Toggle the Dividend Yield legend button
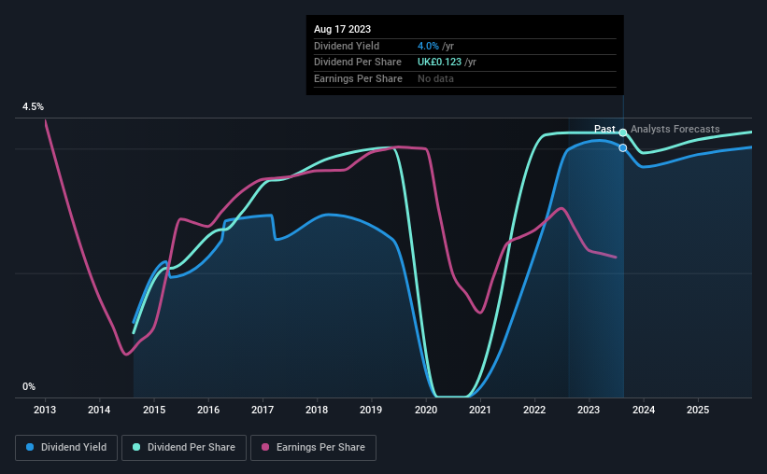767x474 pixels. click(x=66, y=448)
